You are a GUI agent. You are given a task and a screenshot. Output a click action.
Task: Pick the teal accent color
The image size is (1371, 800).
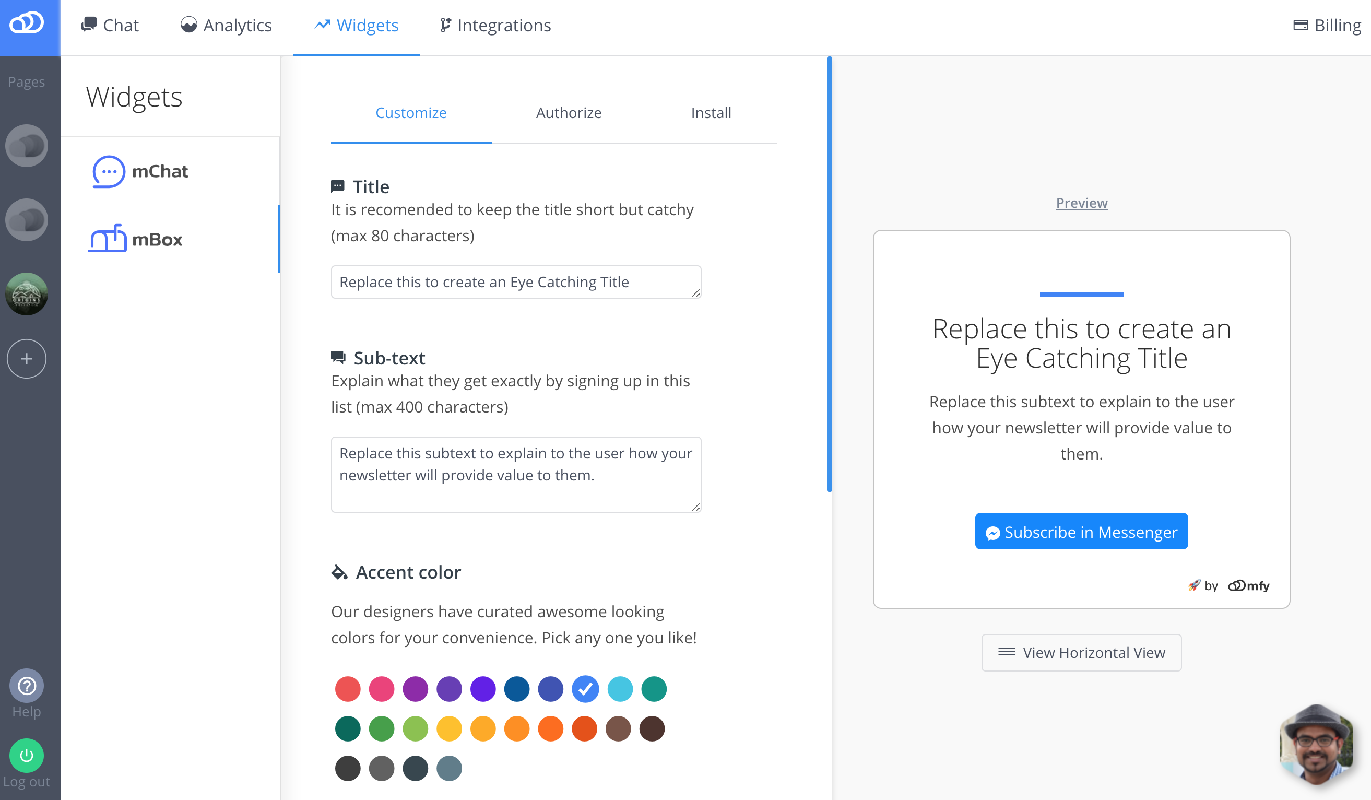click(654, 689)
